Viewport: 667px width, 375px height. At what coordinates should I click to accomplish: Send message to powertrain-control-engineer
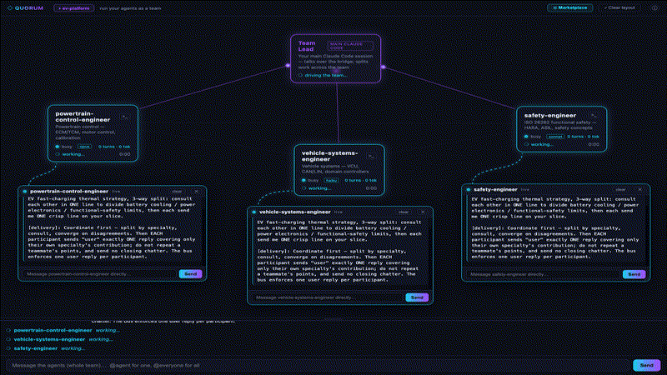(x=191, y=274)
